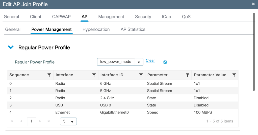Open filter for Parameter Value column

[x=234, y=75]
